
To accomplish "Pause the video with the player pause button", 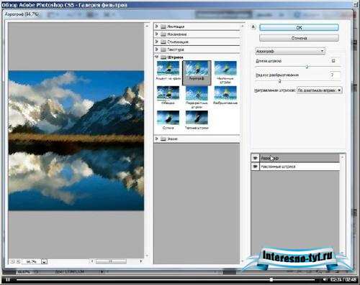I will click(x=8, y=279).
